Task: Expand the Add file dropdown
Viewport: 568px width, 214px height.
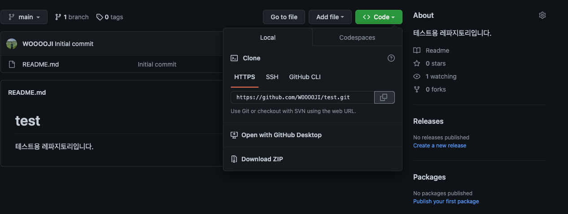Action: (x=330, y=17)
